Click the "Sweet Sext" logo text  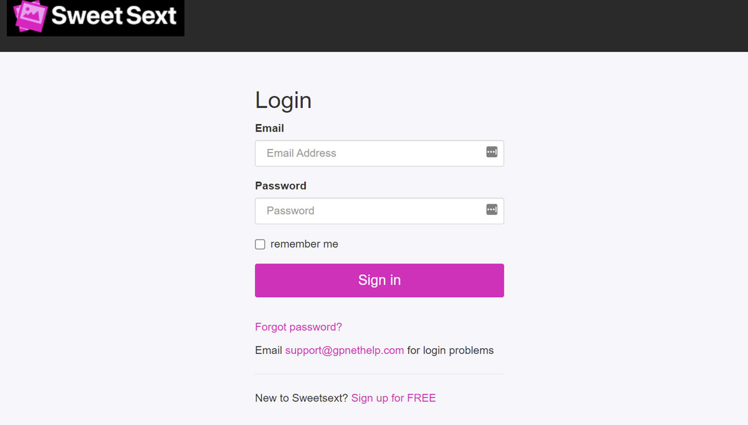[x=114, y=16]
